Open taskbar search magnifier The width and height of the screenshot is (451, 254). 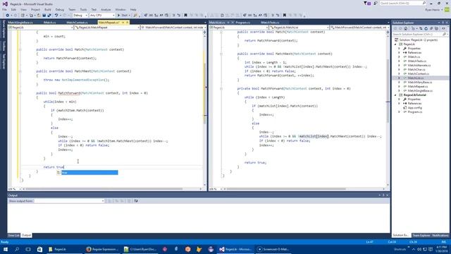point(17,249)
